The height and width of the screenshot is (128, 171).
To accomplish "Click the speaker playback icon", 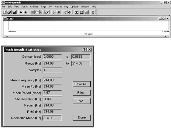I will click(x=70, y=12).
